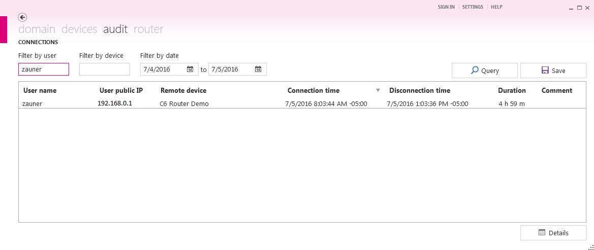Sort by User name column header
The height and width of the screenshot is (250, 594).
40,90
